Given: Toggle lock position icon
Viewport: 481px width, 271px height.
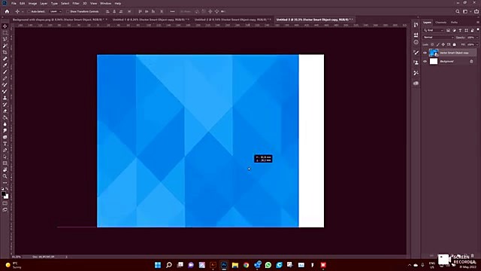Looking at the screenshot, I should [443, 44].
